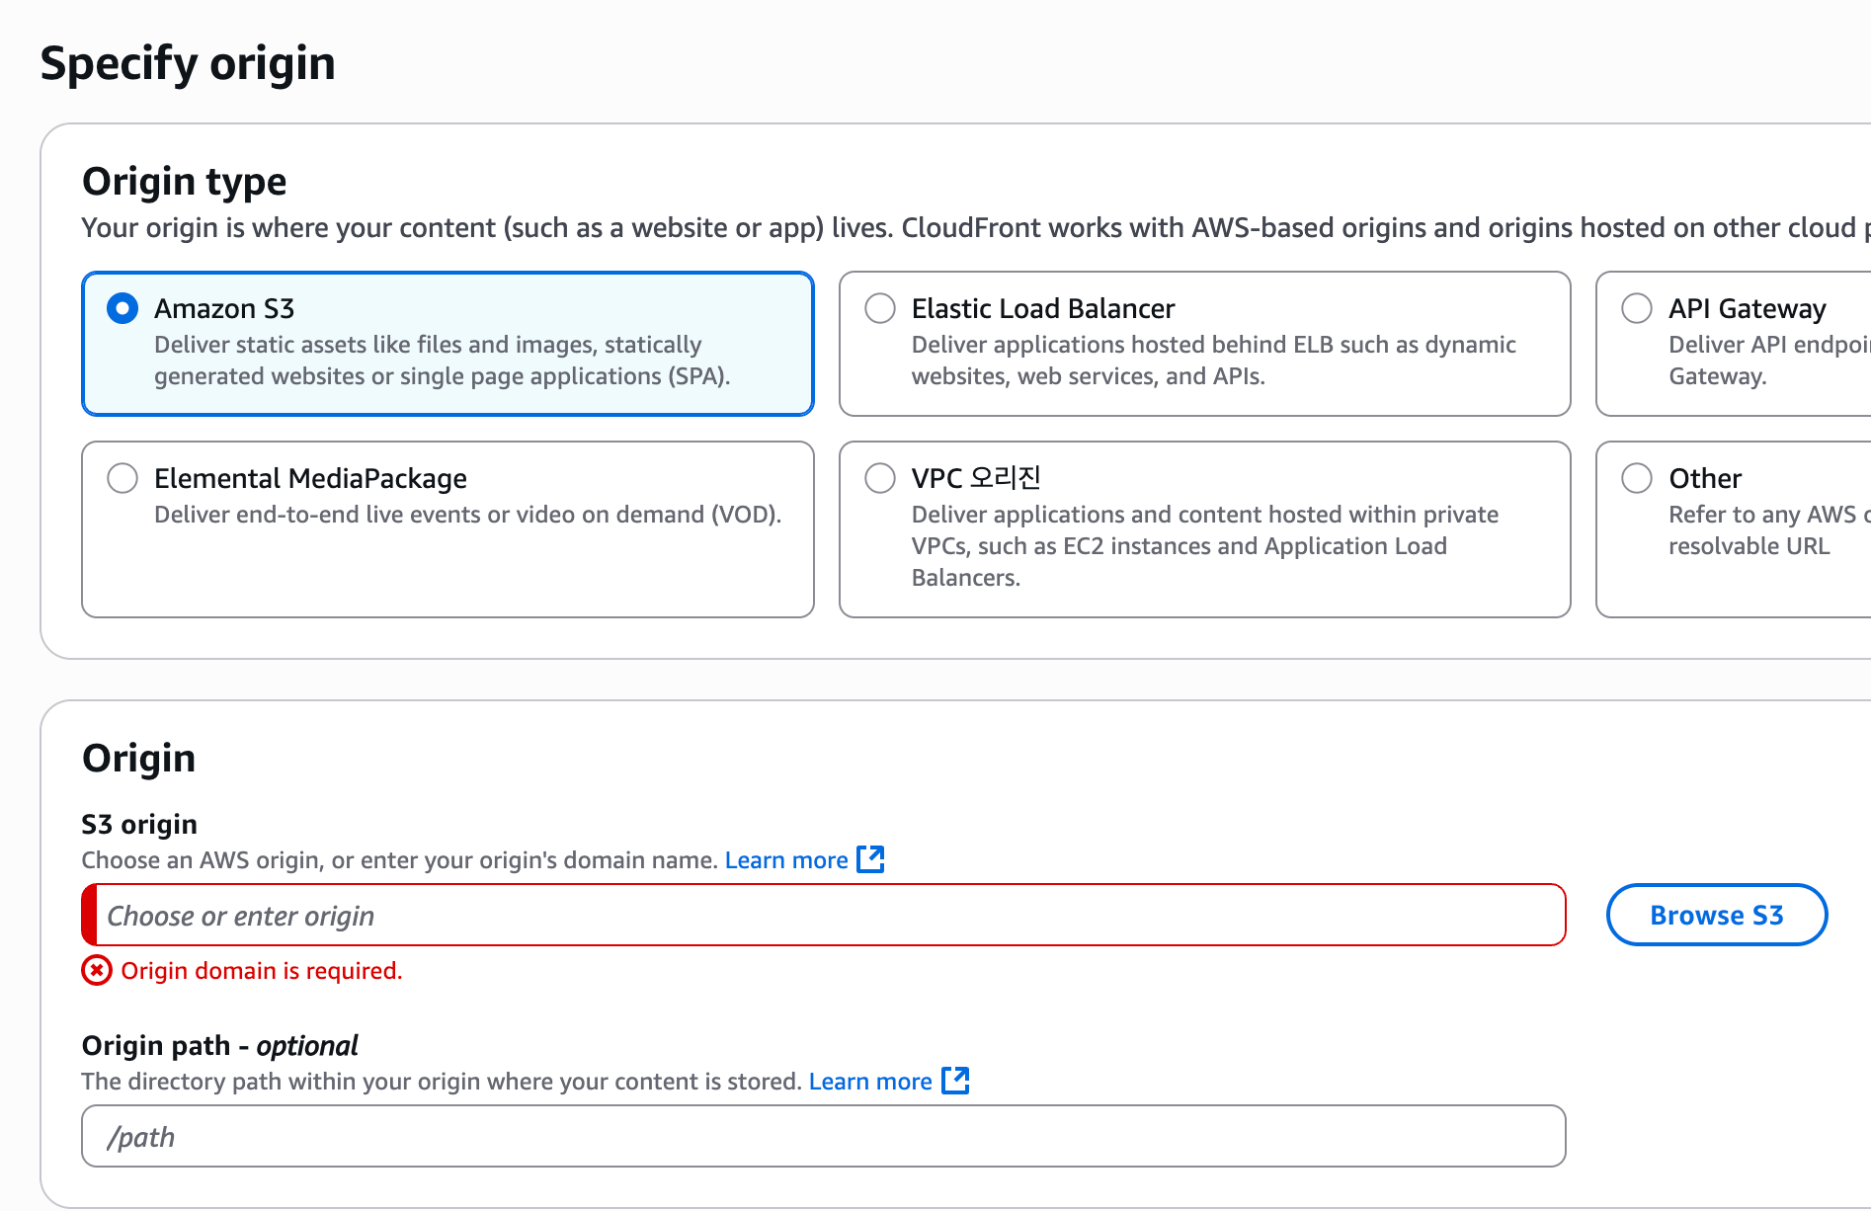Click the red error icon near Origin domain message
This screenshot has height=1211, width=1871.
pos(97,971)
